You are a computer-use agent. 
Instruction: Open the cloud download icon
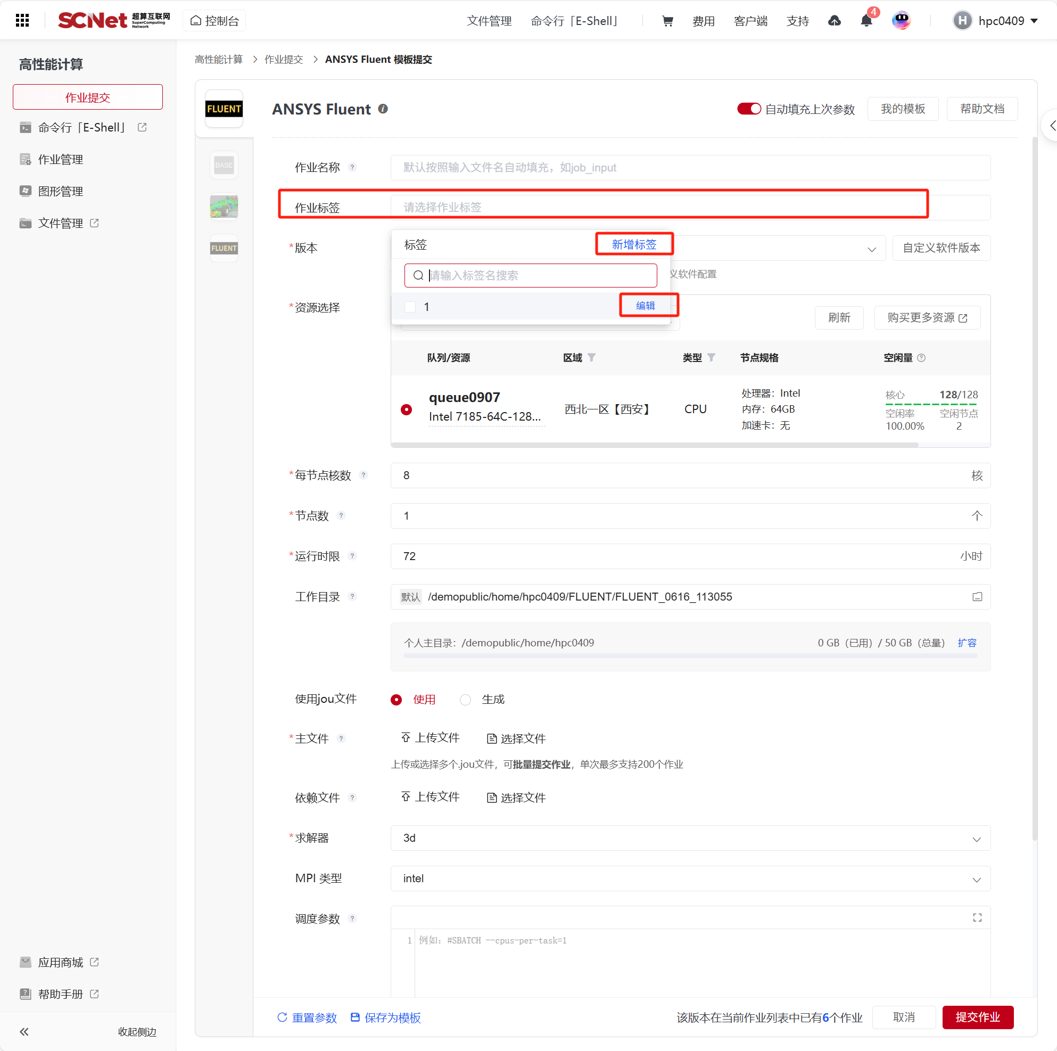pos(835,21)
